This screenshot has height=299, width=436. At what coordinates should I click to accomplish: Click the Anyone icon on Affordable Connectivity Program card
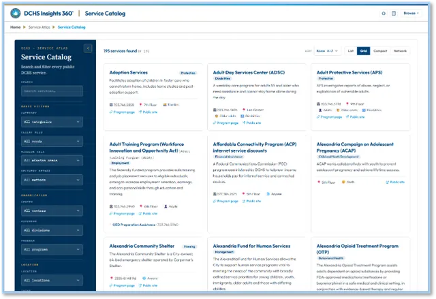268,194
